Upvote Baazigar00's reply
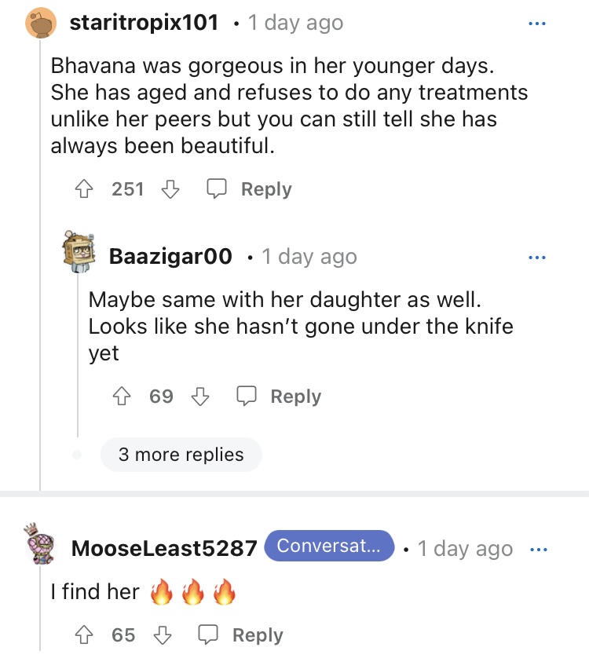589x669 pixels. coord(123,397)
